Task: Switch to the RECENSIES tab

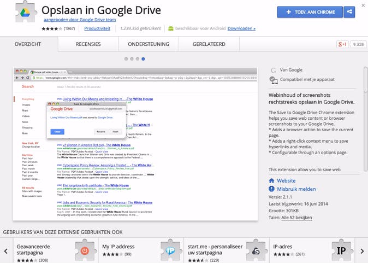Action: click(88, 44)
